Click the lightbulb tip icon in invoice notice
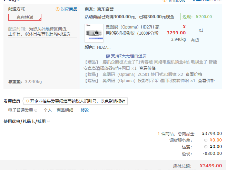Screen dimensions: 226x170 [x=27, y=101]
